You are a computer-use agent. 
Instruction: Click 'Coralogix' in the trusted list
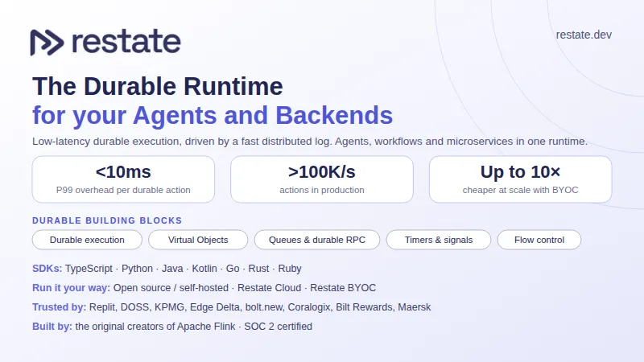click(x=309, y=307)
